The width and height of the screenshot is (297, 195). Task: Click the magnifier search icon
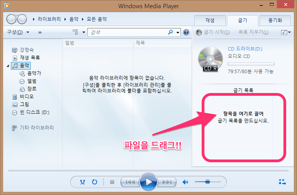(x=171, y=32)
